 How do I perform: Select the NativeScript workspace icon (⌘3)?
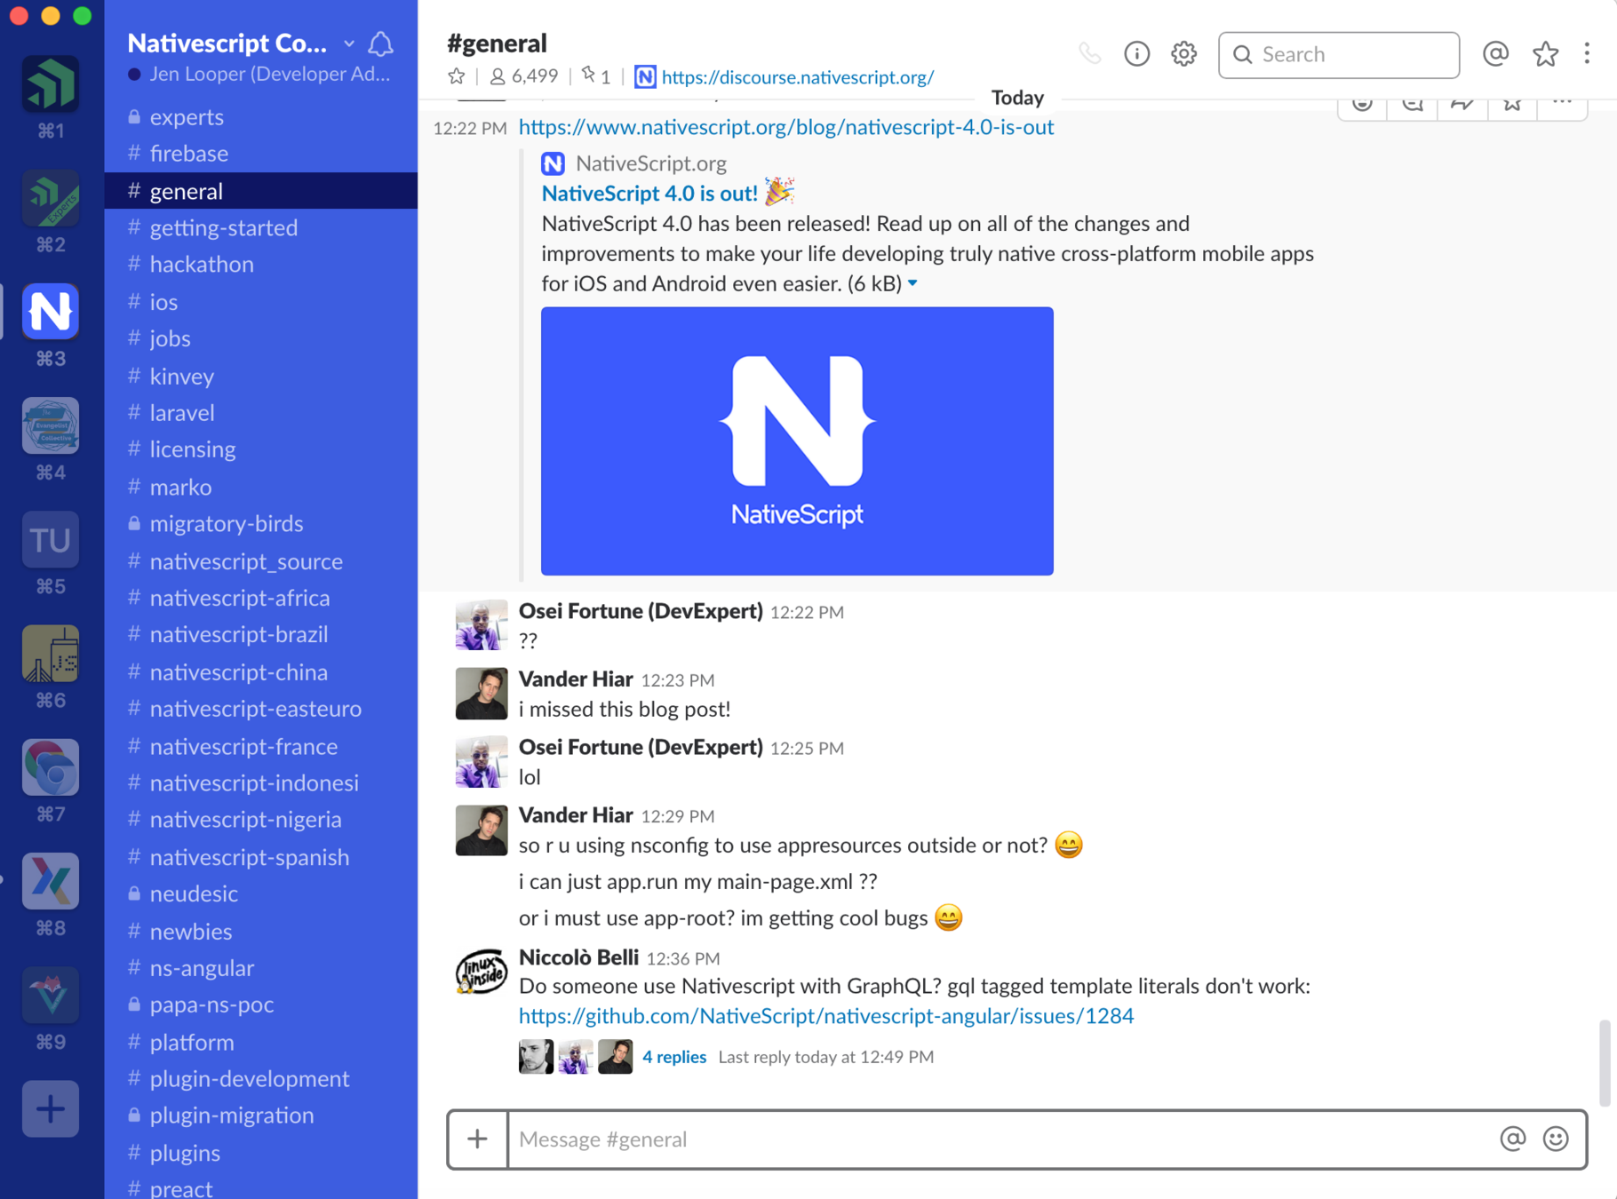click(51, 312)
